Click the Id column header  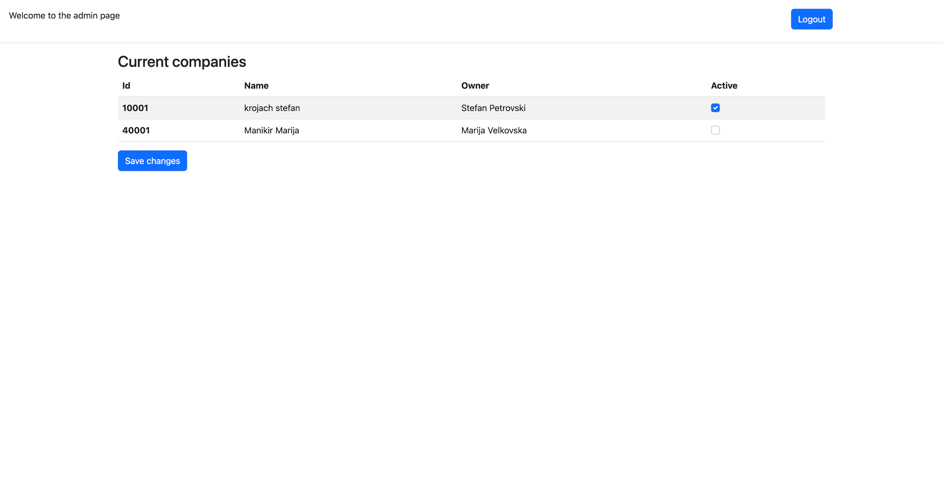(126, 86)
